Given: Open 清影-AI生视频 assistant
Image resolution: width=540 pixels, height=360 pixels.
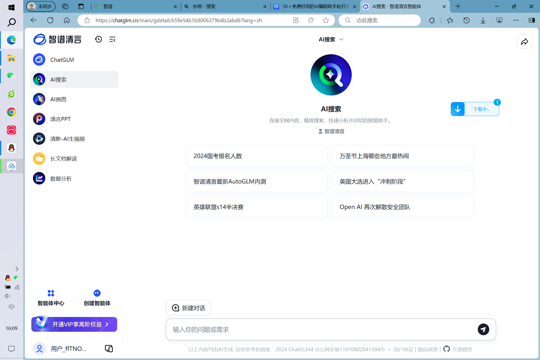Looking at the screenshot, I should (x=74, y=139).
